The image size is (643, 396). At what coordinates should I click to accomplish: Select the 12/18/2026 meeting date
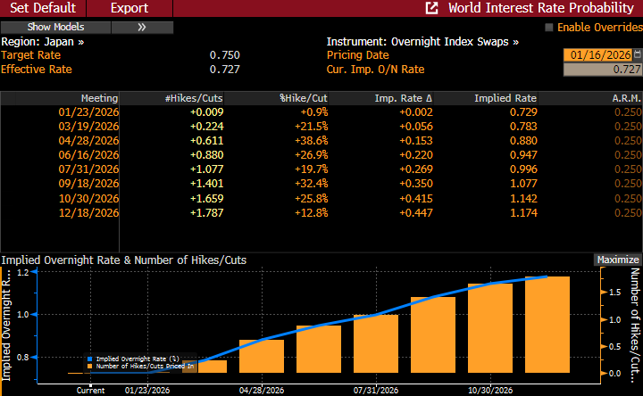click(88, 212)
